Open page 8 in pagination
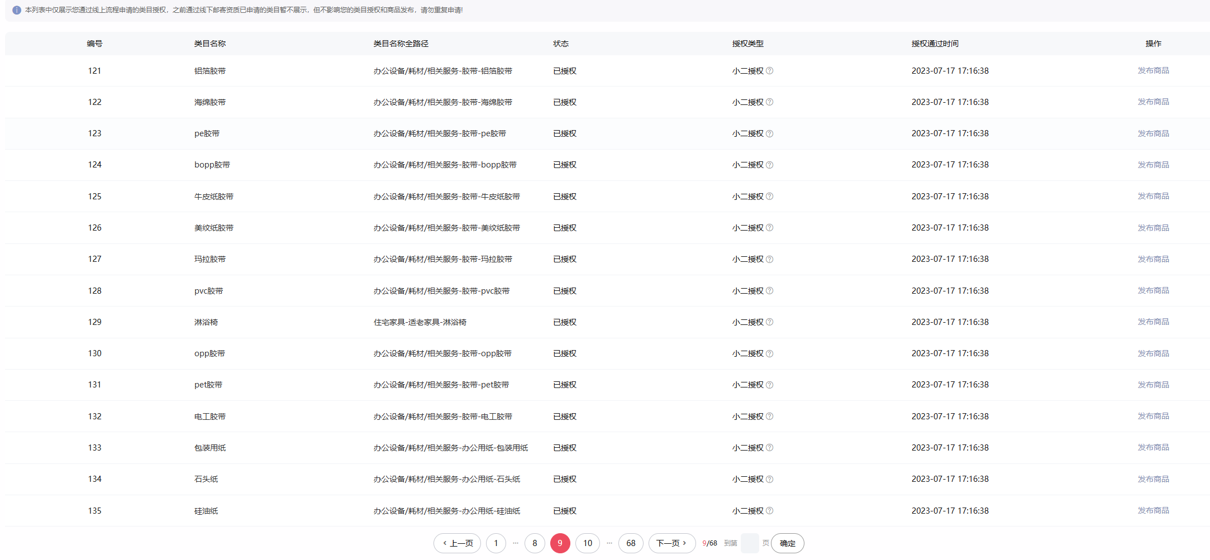Screen dimensions: 1210x560 [535, 543]
